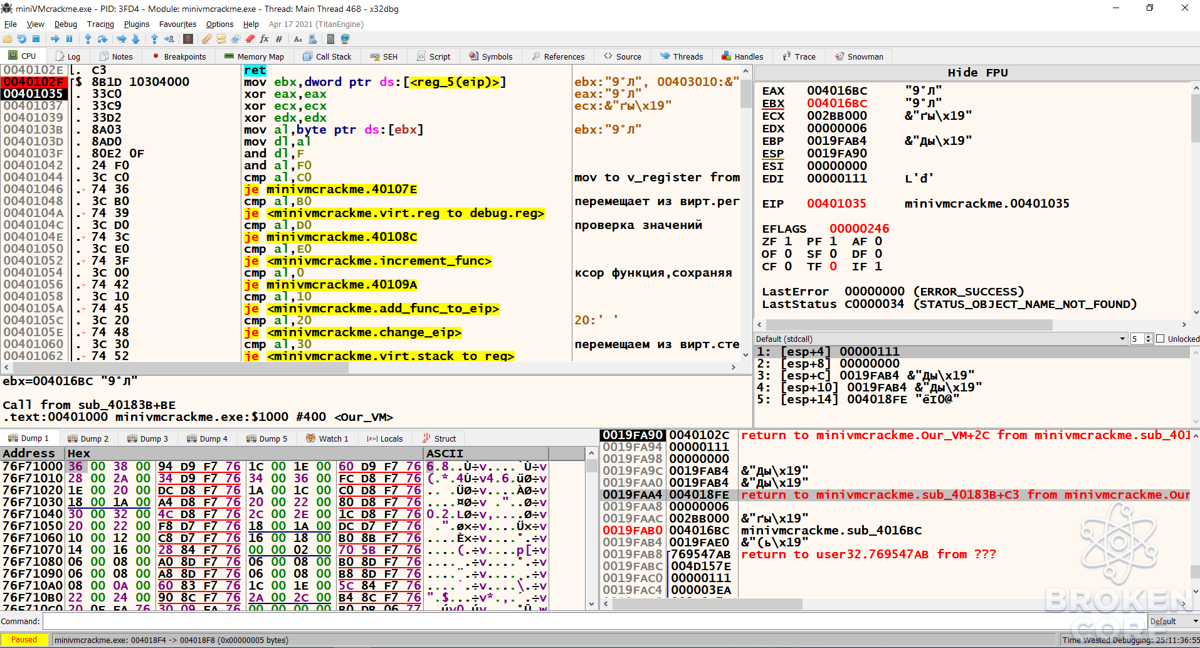Open Functions fx icon
Viewport: 1200px width, 648px height.
click(264, 39)
